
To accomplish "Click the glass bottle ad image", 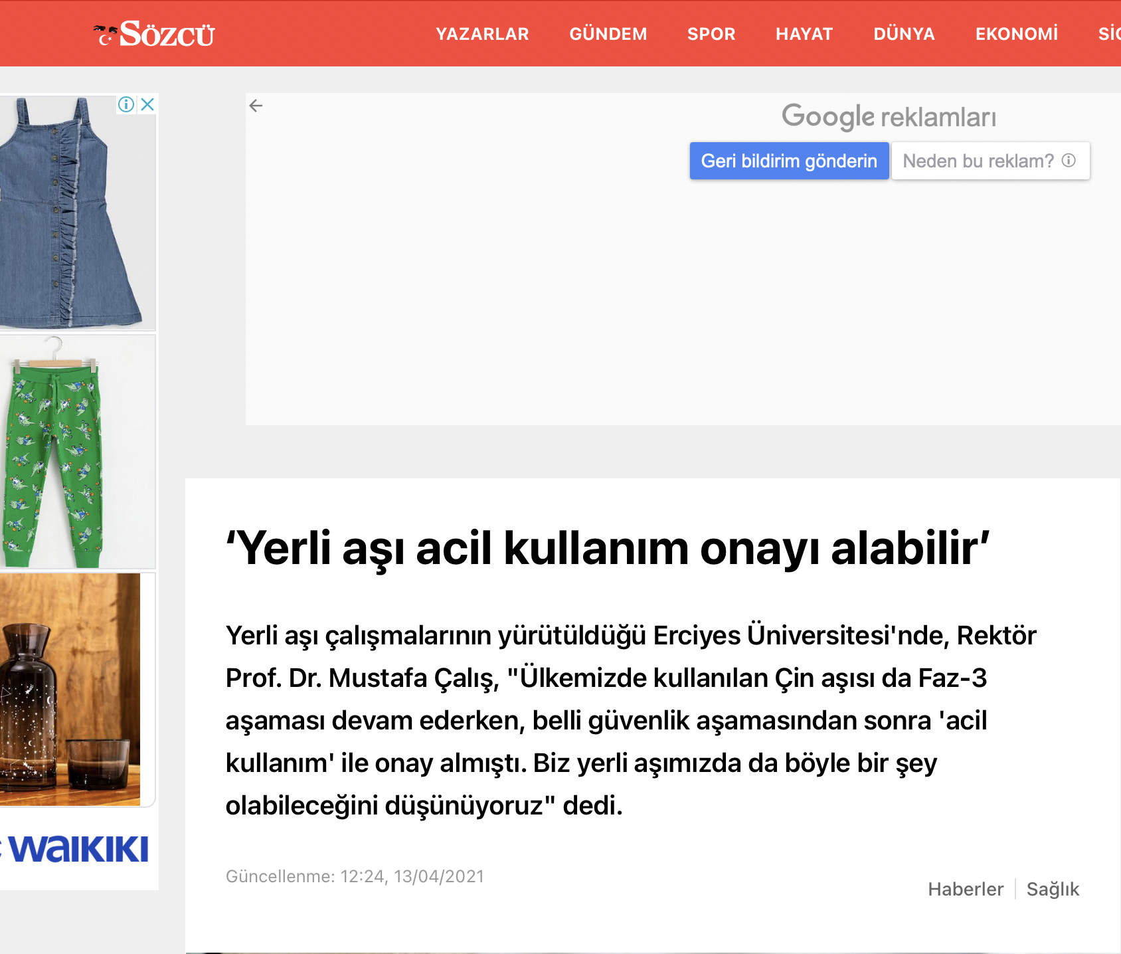I will pos(70,690).
